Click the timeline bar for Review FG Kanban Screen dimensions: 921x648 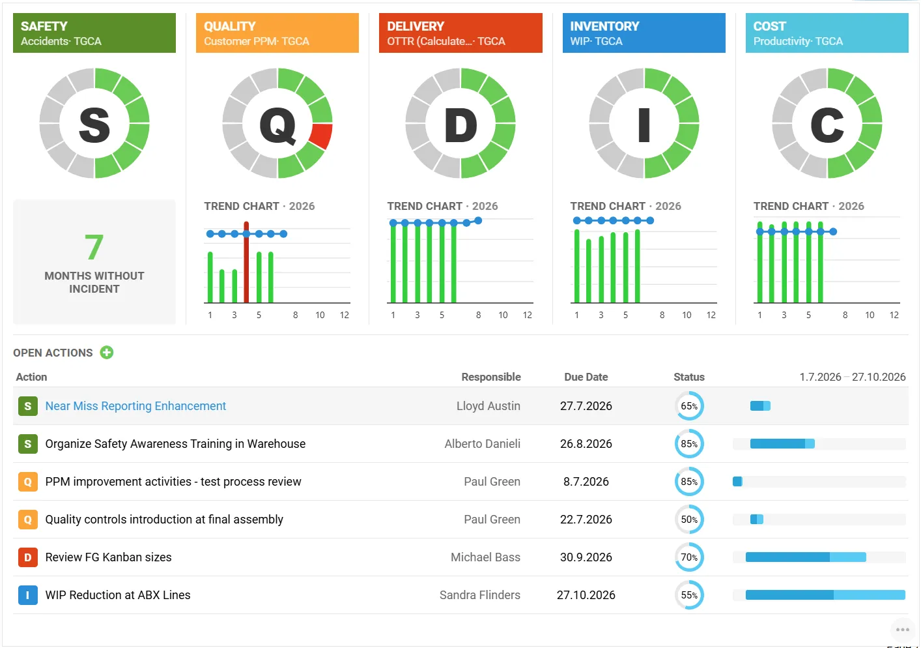point(806,557)
